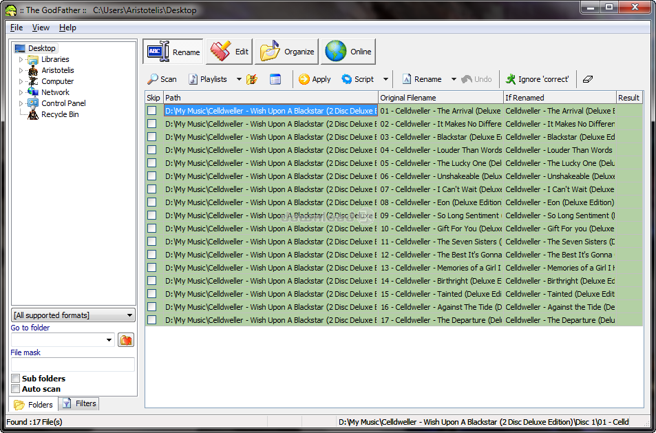Screen dimensions: 656x433
Task: Select the Libraries folder in the tree
Action: pos(55,59)
